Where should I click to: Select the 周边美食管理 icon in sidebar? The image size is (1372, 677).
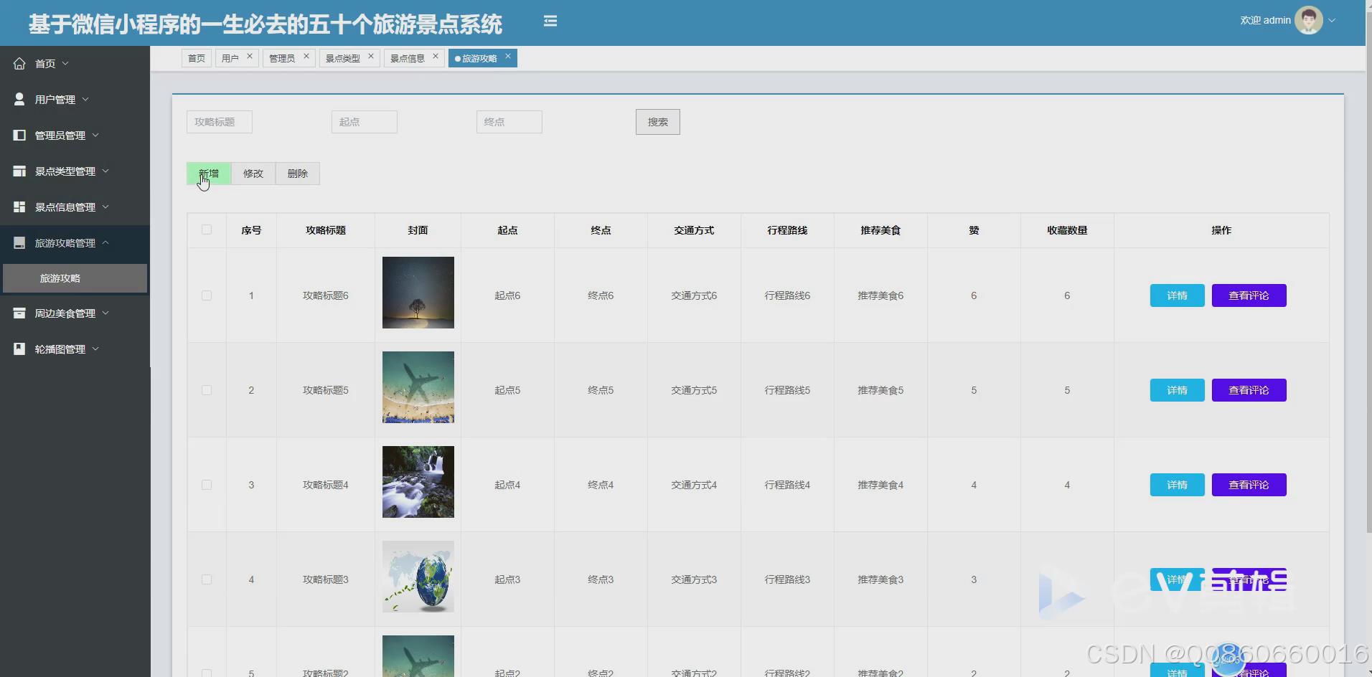[19, 313]
